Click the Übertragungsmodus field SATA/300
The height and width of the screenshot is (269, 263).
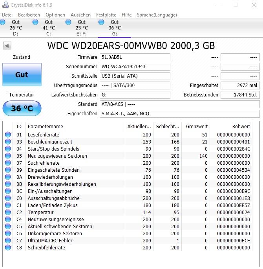[x=135, y=85]
